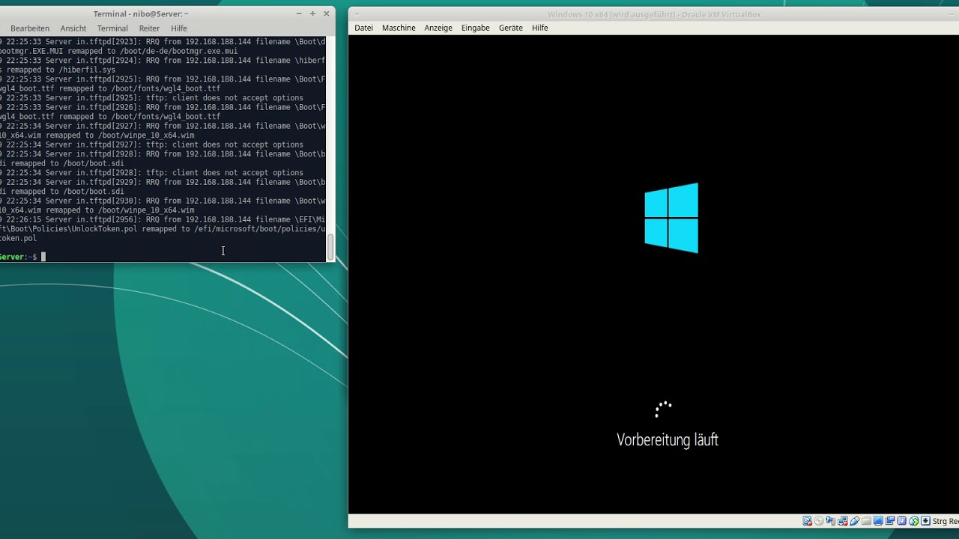
Task: Open the Eingabe menu in VirtualBox
Action: (476, 28)
